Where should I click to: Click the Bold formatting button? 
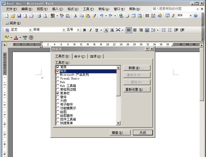tap(84, 30)
